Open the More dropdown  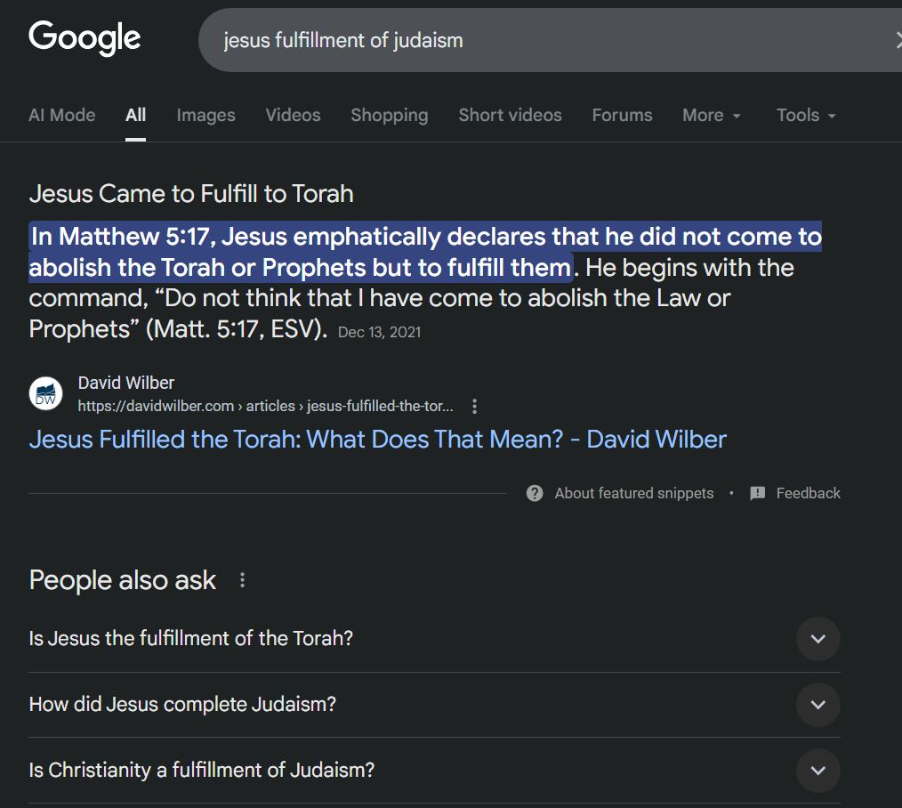click(x=712, y=116)
